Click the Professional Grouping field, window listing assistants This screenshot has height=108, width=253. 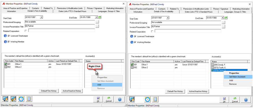186,22
